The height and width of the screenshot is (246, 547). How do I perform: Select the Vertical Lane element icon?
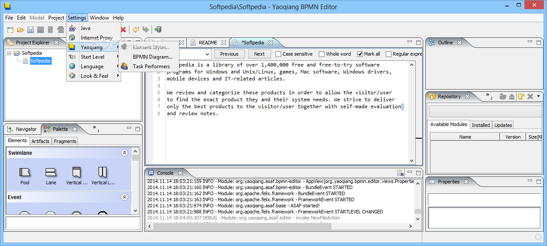[x=103, y=172]
